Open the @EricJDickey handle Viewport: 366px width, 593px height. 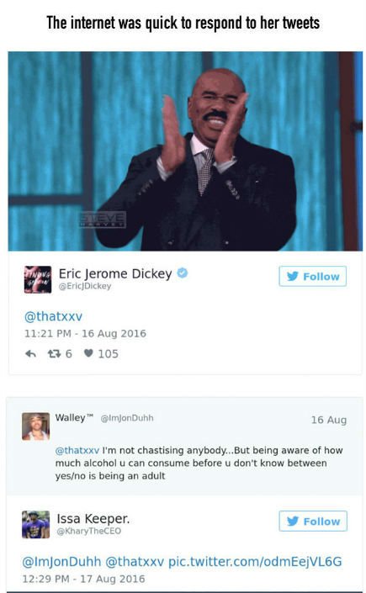[x=85, y=286]
